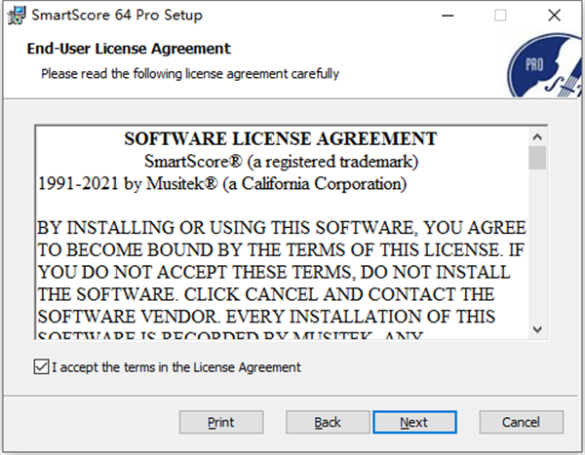This screenshot has height=455, width=585.
Task: Click the "I accept the terms" label text
Action: click(176, 367)
